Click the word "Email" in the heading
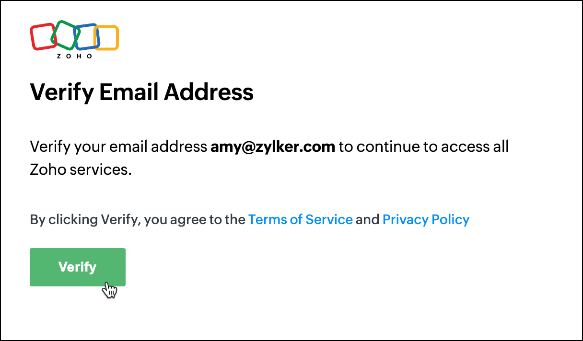 [x=128, y=91]
